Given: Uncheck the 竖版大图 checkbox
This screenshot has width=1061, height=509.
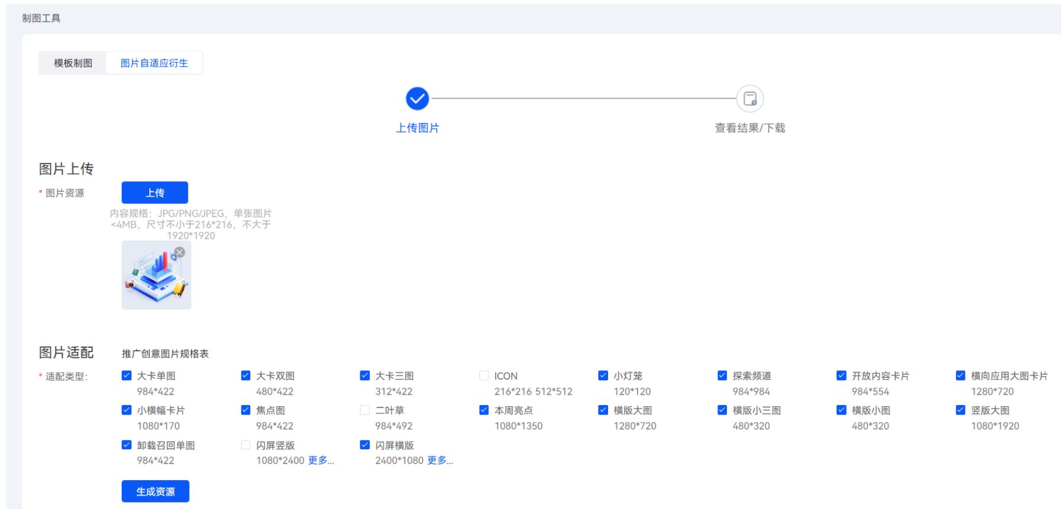Looking at the screenshot, I should (961, 410).
